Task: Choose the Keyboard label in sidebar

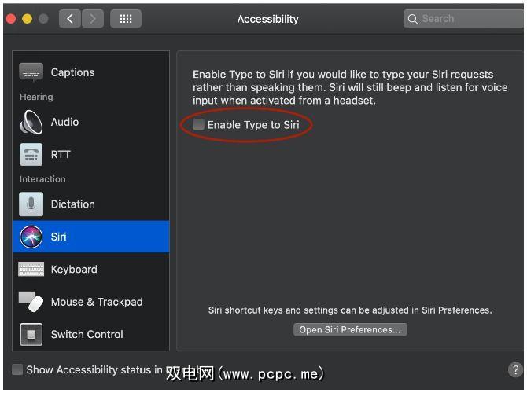Action: click(74, 270)
